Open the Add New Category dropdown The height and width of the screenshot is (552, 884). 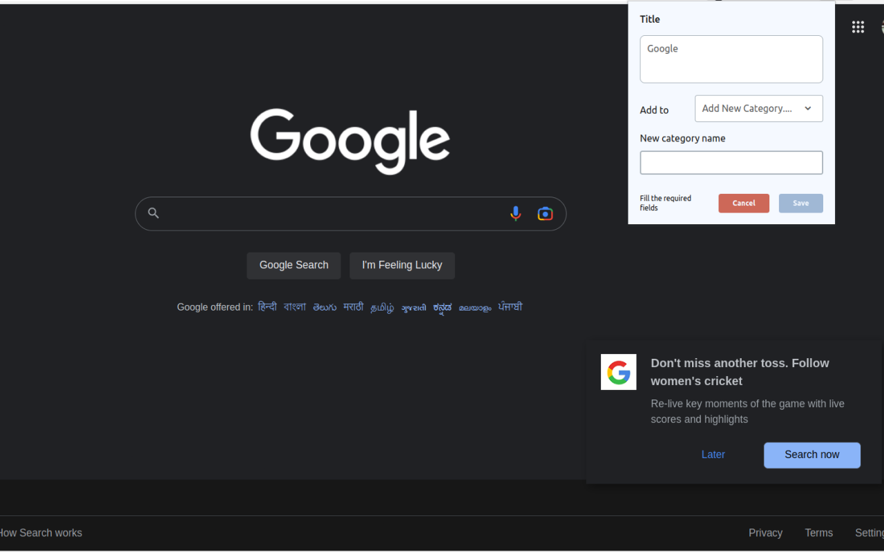pyautogui.click(x=758, y=108)
